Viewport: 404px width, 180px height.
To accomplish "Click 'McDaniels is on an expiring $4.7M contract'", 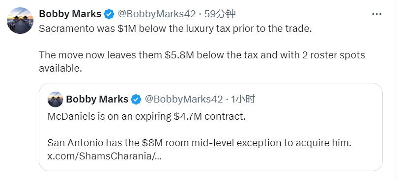I will pyautogui.click(x=146, y=117).
